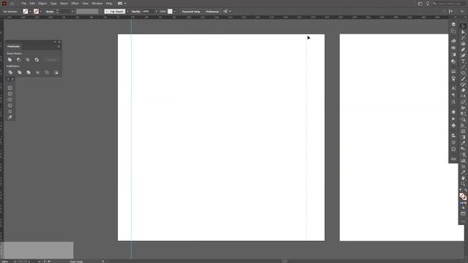This screenshot has height=263, width=468.
Task: Expand the Style dropdown arrow
Action: tap(175, 12)
